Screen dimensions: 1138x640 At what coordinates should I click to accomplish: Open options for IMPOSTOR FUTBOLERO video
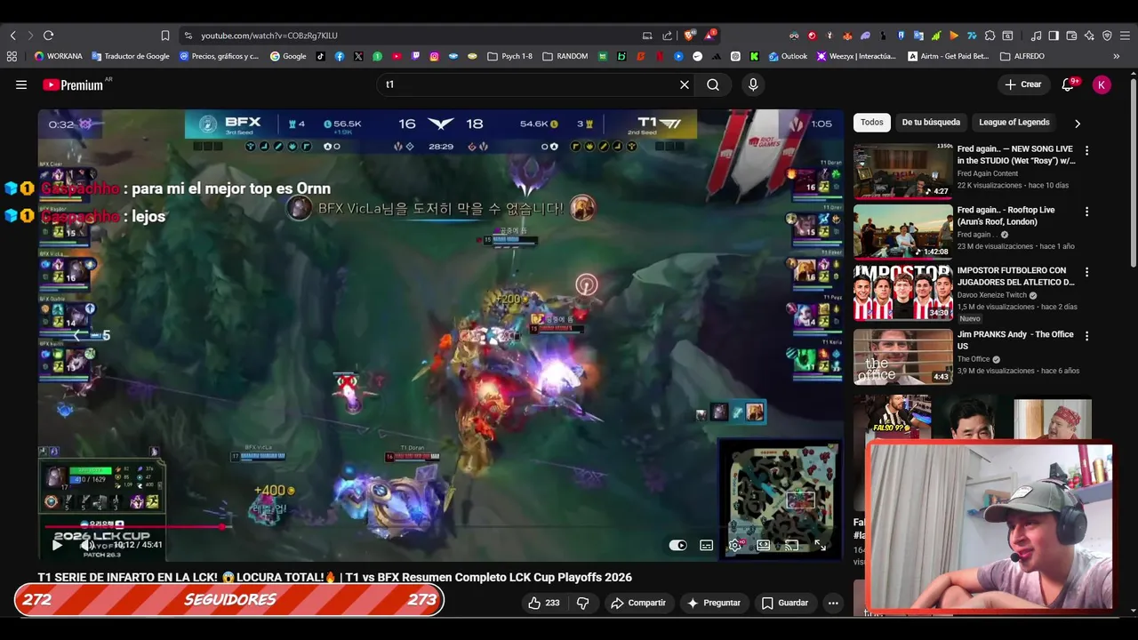click(1086, 272)
